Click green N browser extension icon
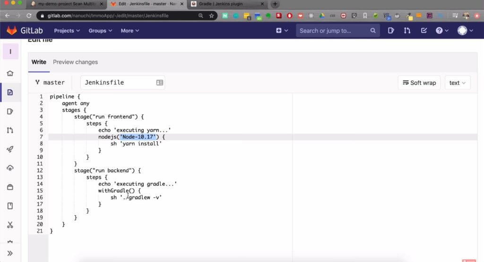The height and width of the screenshot is (262, 484). [225, 16]
